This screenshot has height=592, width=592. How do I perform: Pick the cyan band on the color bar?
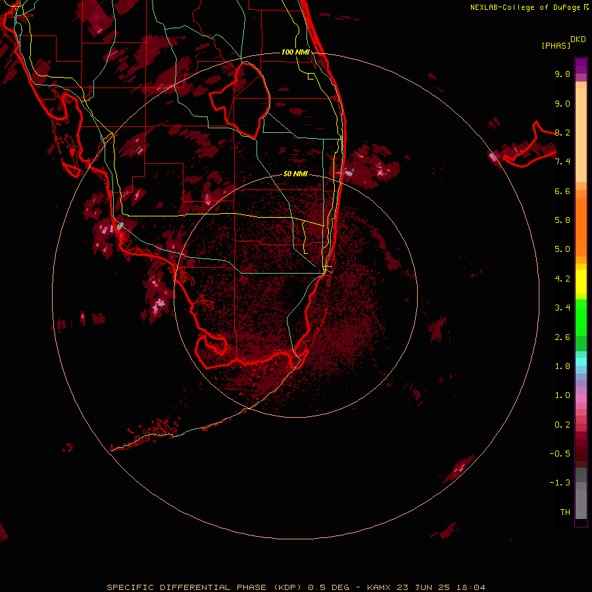tap(581, 362)
